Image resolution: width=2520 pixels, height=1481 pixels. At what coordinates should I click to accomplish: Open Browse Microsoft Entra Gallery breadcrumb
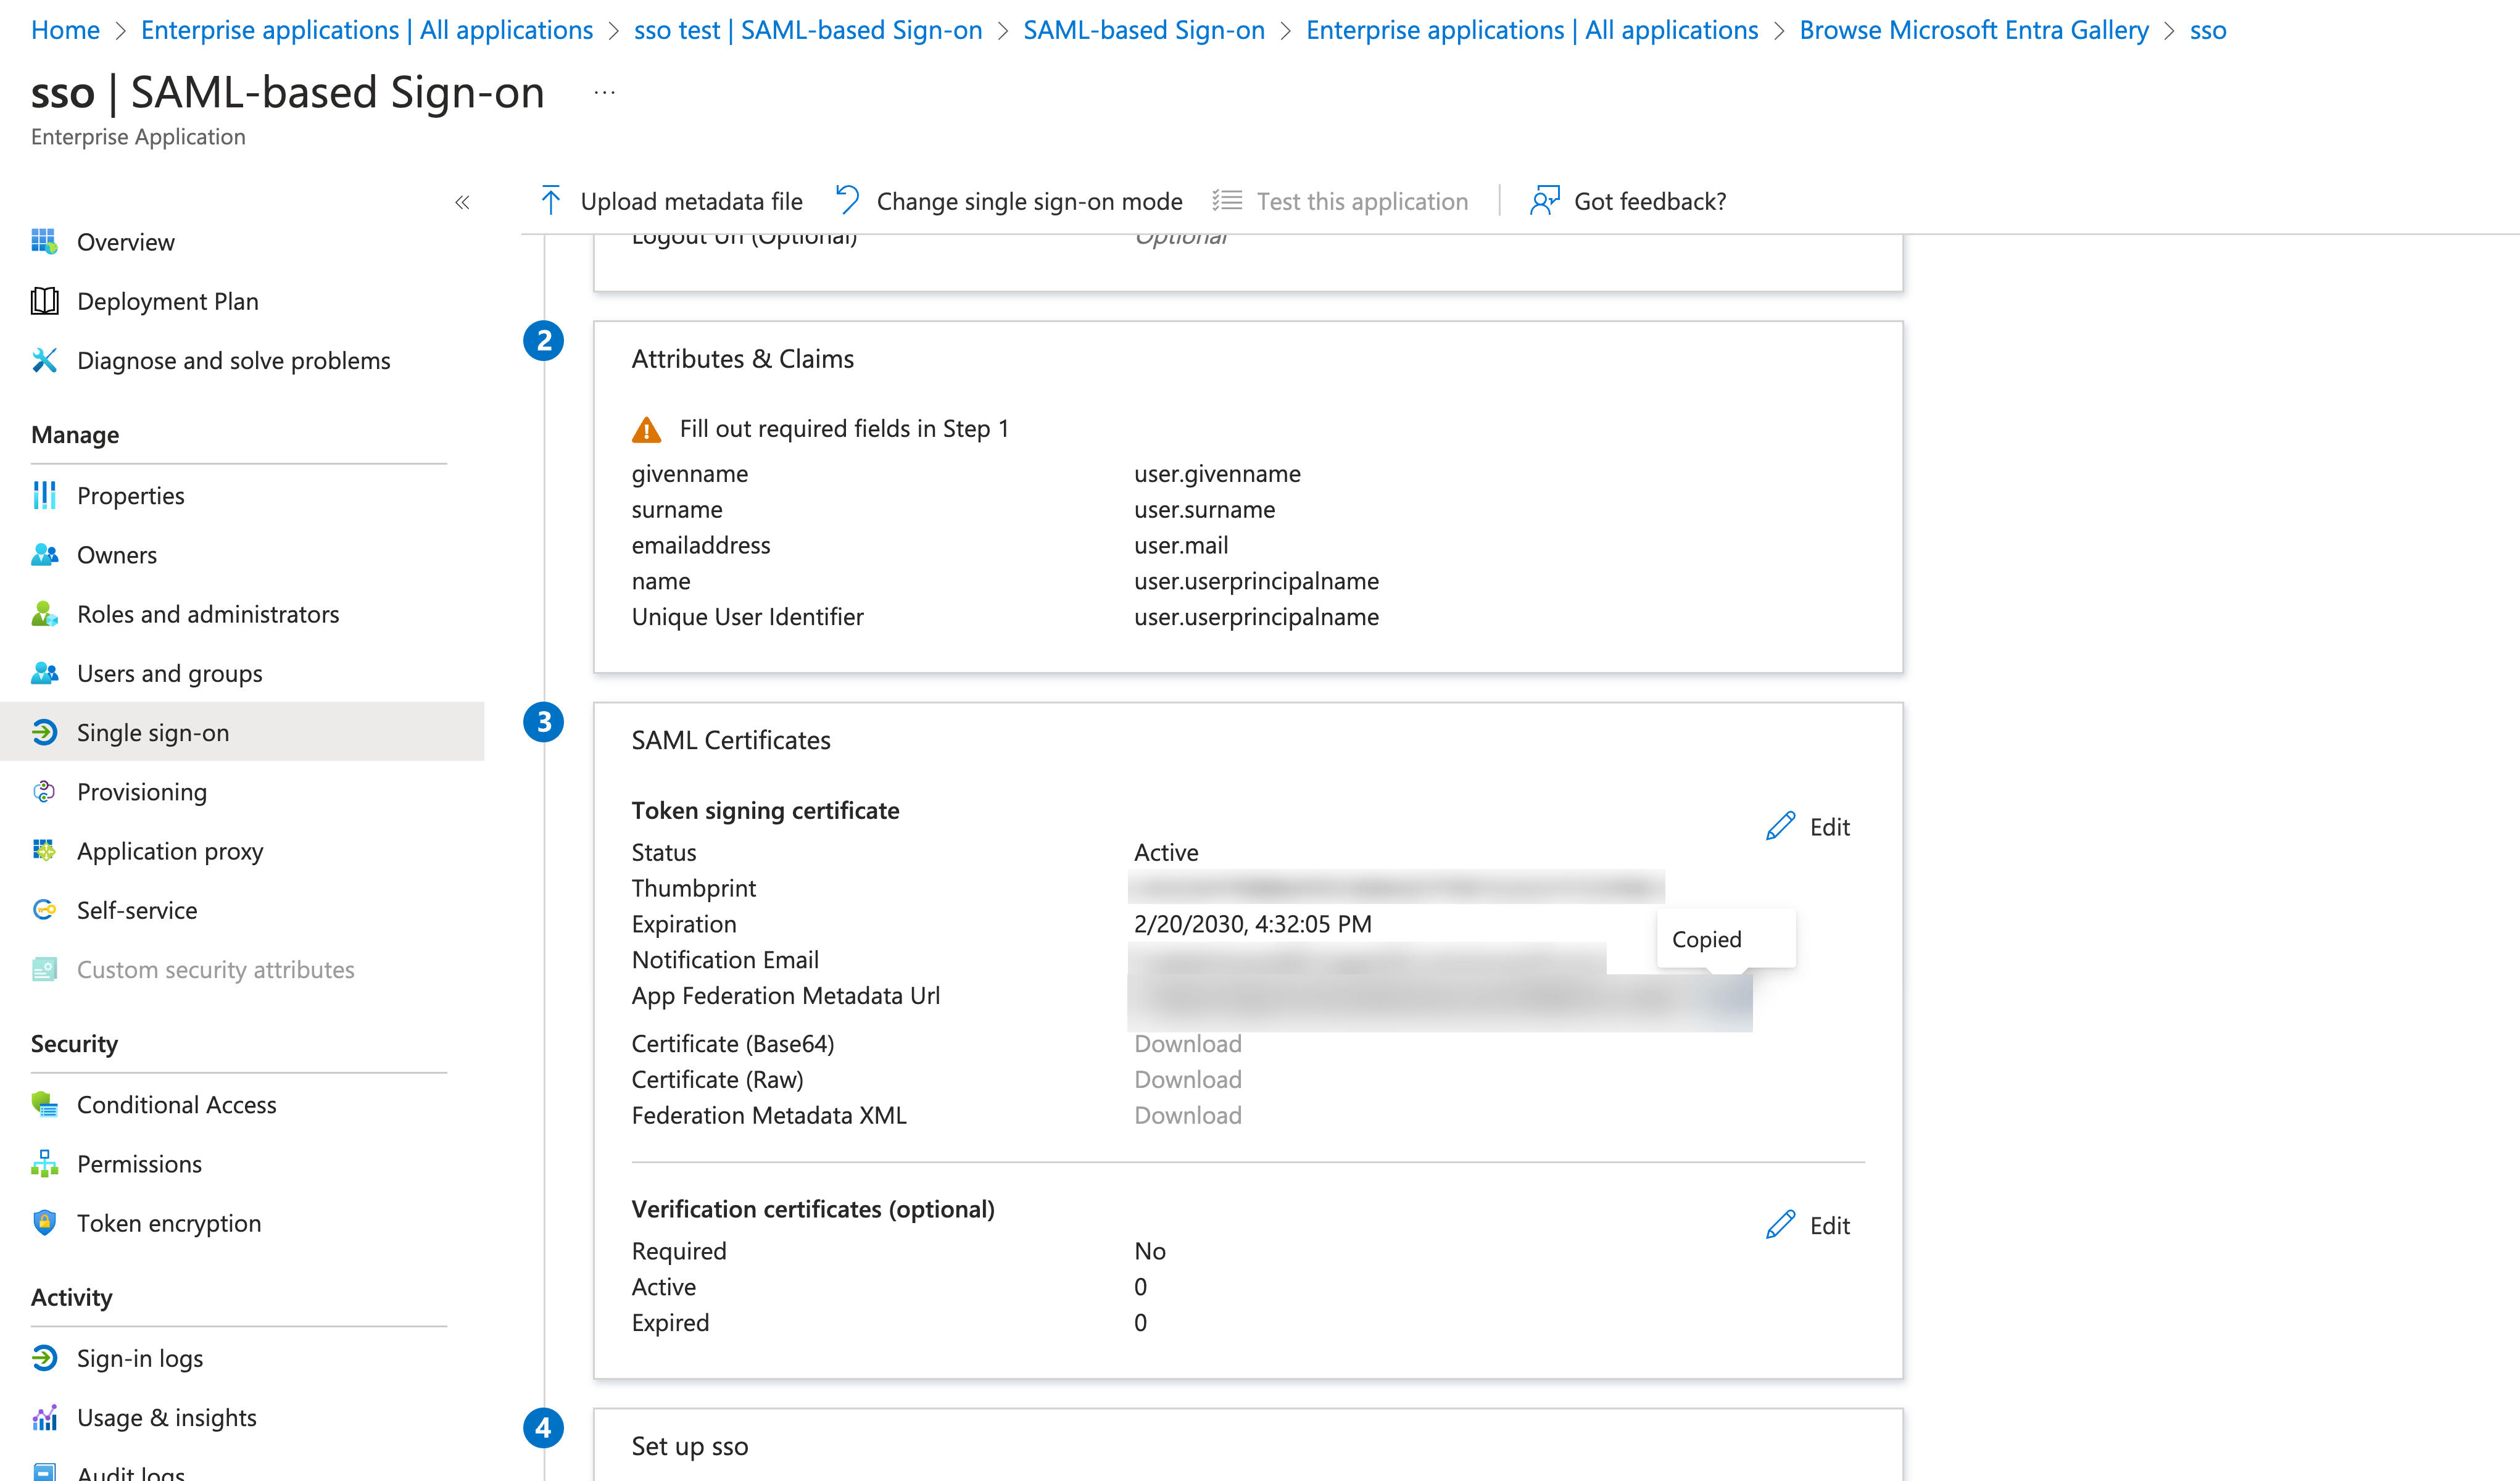point(1974,30)
